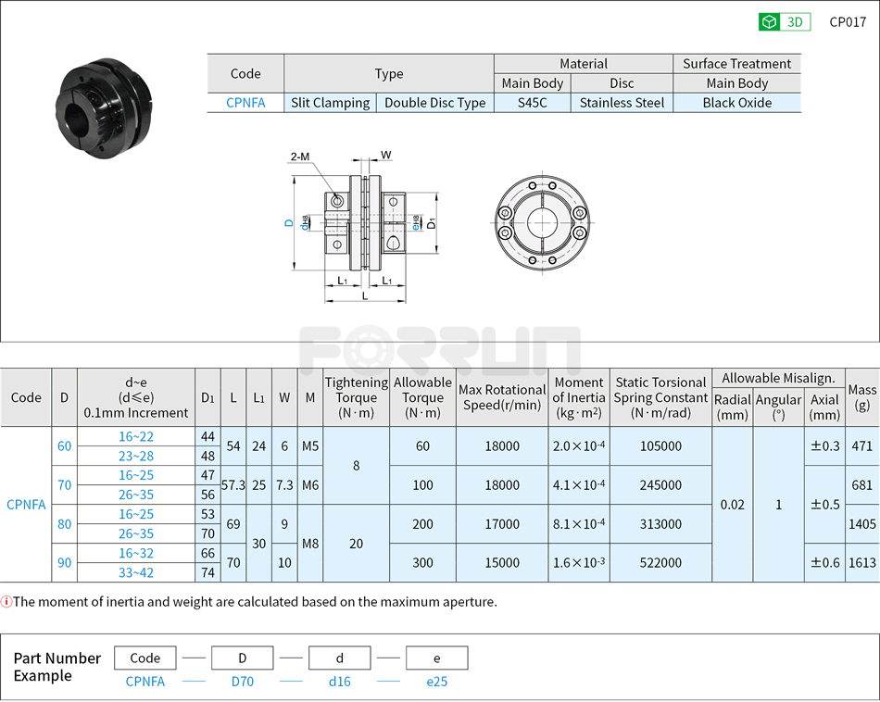This screenshot has height=702, width=880.
Task: Click the Mass (g) column header
Action: pyautogui.click(x=862, y=397)
